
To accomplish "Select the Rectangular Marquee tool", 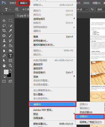I will click(x=10, y=21).
